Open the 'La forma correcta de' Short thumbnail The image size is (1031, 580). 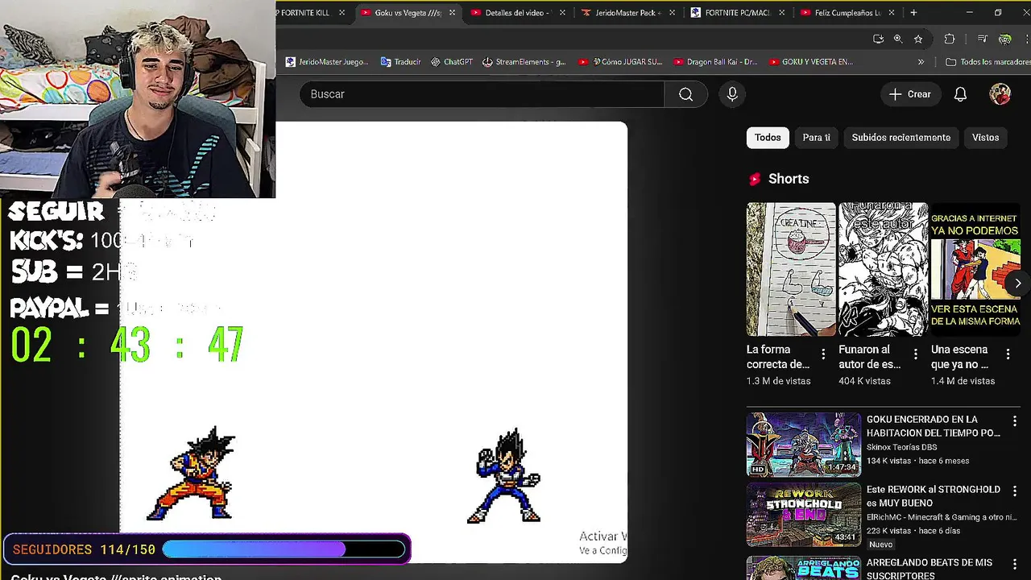pyautogui.click(x=791, y=269)
